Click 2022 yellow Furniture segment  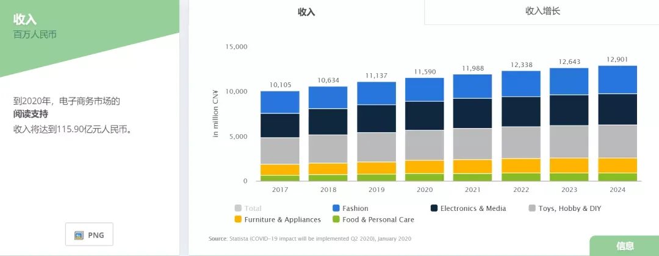pos(521,166)
